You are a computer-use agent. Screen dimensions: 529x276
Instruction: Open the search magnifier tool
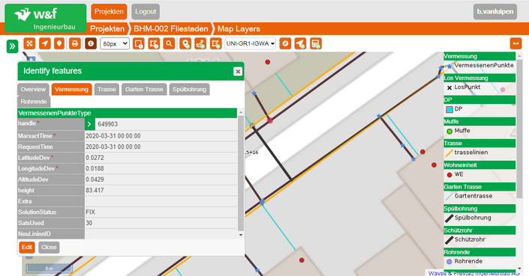click(169, 43)
